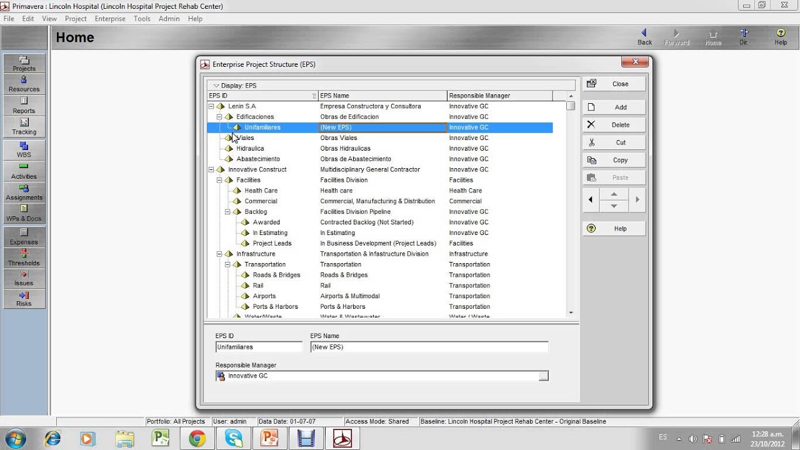The width and height of the screenshot is (800, 450).
Task: Open the Projects sidebar icon
Action: (24, 64)
